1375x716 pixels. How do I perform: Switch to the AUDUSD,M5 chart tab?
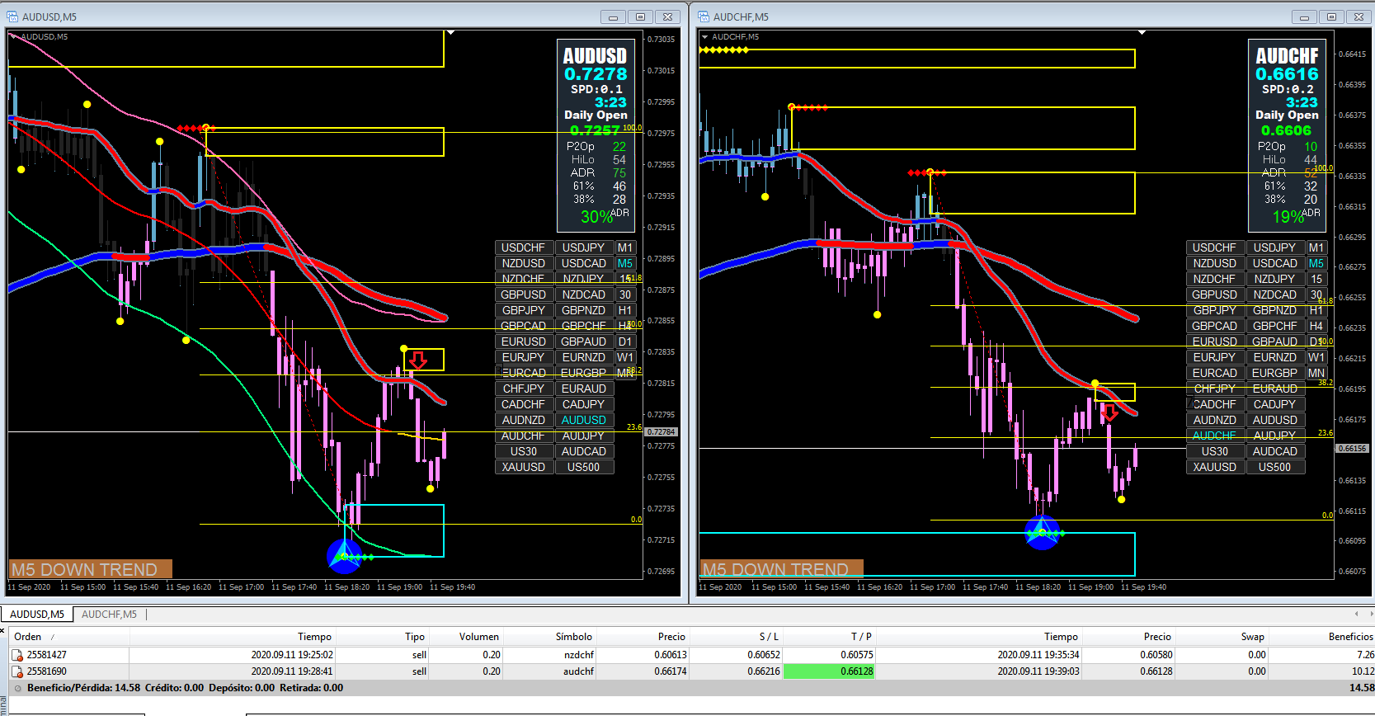[x=37, y=615]
